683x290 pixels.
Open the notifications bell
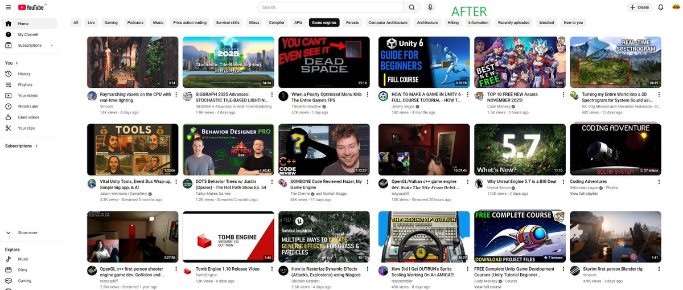click(661, 7)
